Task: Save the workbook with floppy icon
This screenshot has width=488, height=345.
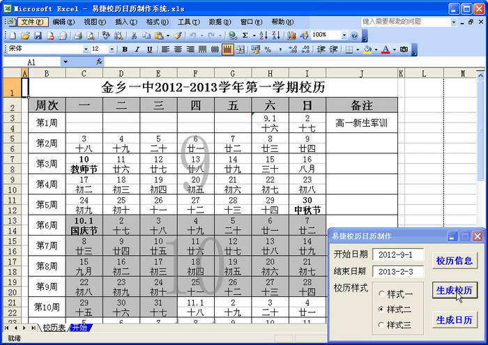Action: point(38,36)
